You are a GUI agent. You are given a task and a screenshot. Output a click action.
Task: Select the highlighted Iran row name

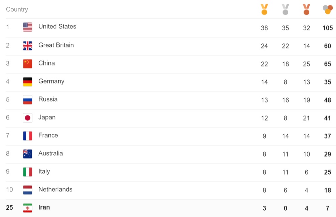(44, 207)
